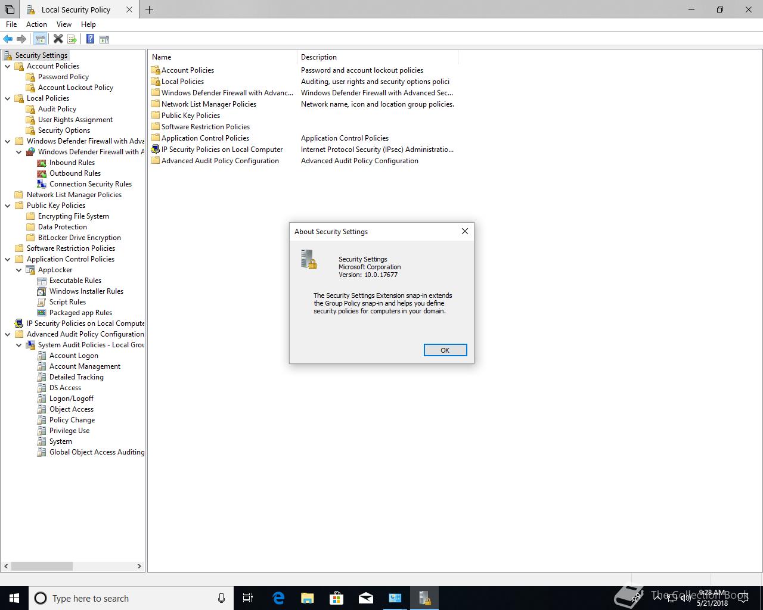Collapse System Audit Policies node
Image resolution: width=763 pixels, height=610 pixels.
click(19, 345)
